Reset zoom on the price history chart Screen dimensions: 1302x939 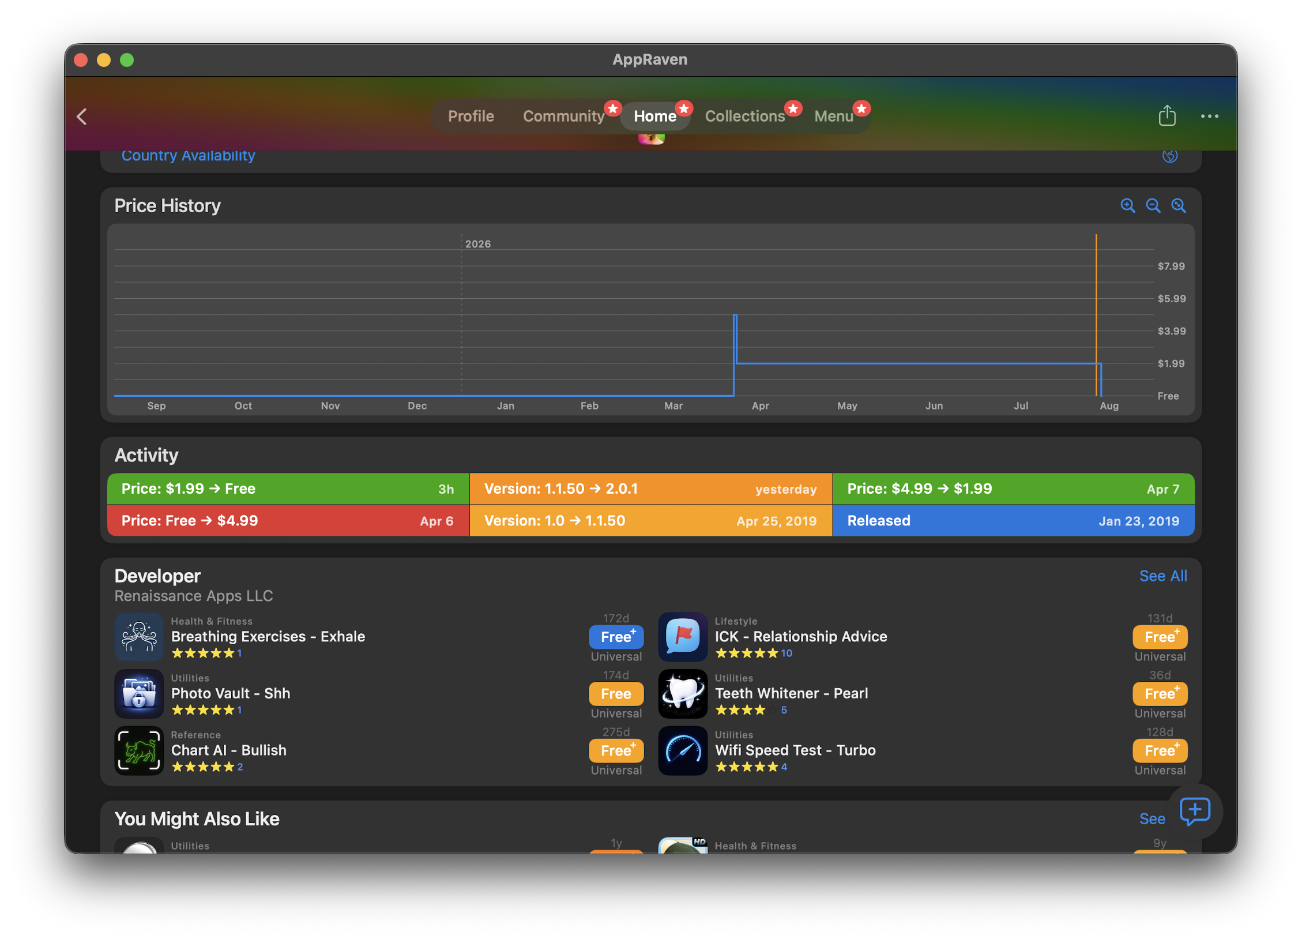coord(1178,206)
